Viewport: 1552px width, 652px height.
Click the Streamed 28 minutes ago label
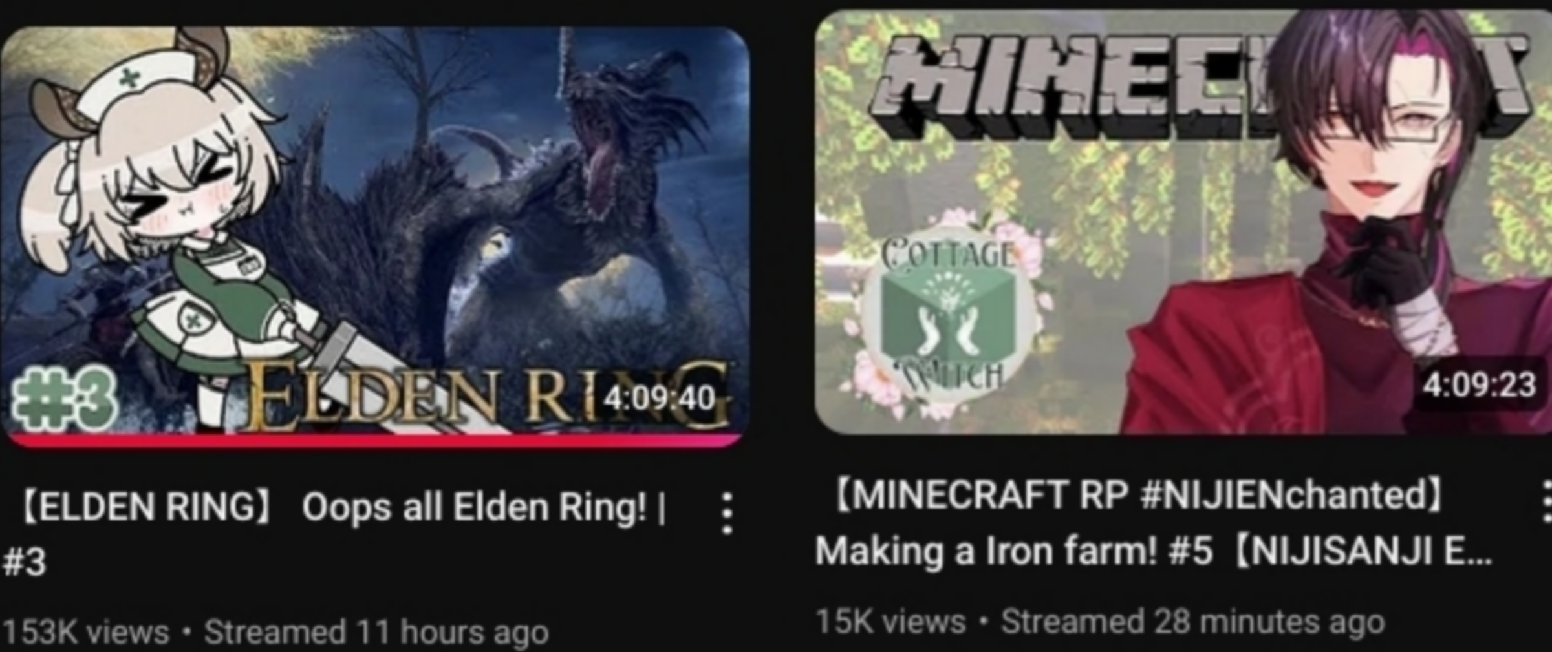point(1192,621)
